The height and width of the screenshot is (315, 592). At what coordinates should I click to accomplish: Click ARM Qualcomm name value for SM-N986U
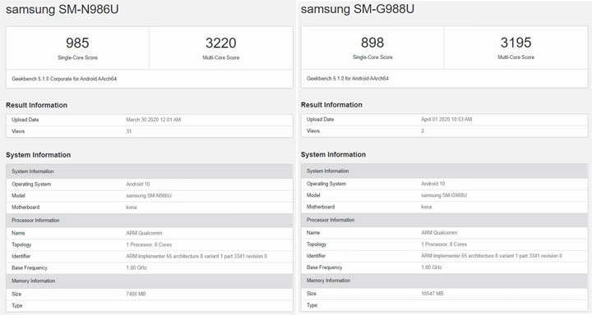[144, 233]
